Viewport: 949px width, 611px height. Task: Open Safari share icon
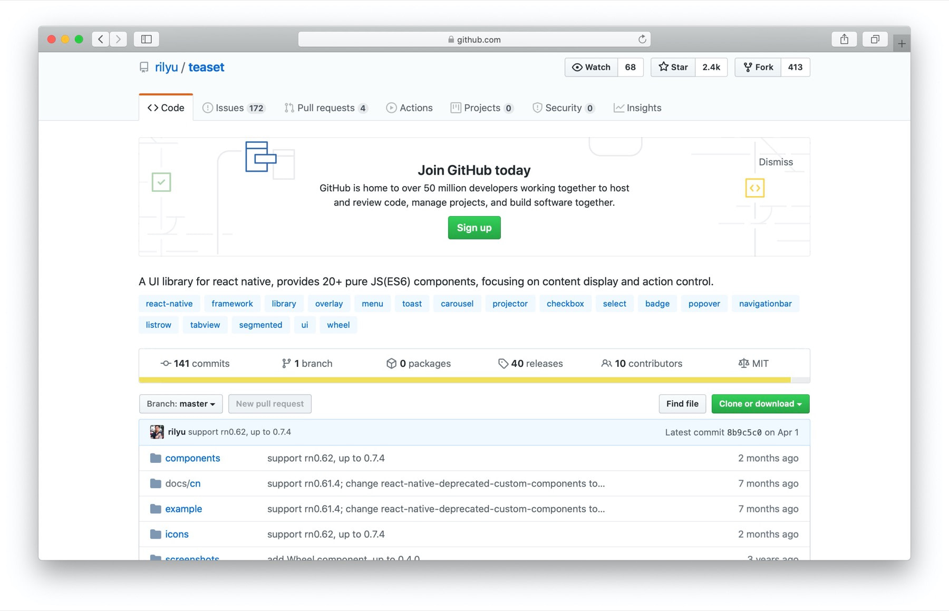[x=844, y=39]
